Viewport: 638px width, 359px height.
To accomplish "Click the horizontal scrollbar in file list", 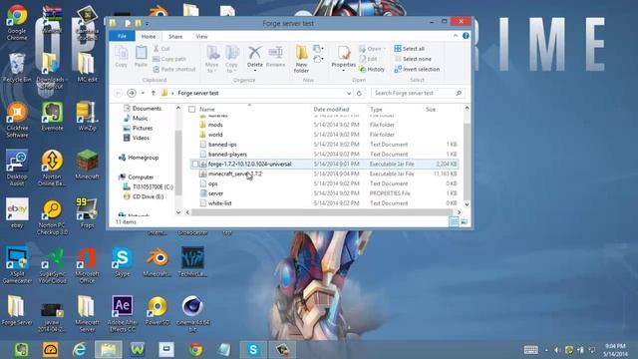I will click(x=321, y=212).
